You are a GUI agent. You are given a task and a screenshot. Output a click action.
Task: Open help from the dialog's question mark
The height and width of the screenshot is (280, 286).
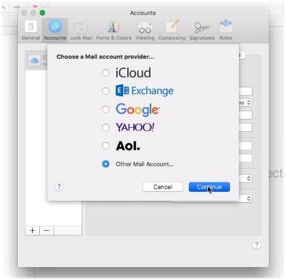pos(59,186)
